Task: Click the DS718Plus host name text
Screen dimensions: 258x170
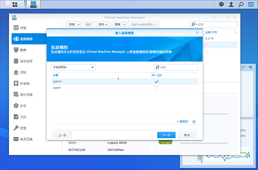Action: pos(116,150)
